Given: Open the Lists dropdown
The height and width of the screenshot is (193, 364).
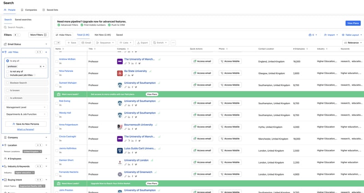Looking at the screenshot, I should click(126, 43).
